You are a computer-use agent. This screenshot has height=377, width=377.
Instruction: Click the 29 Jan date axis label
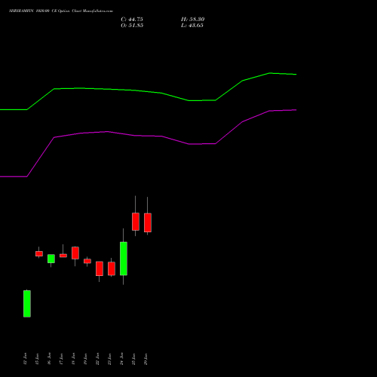[146, 359]
